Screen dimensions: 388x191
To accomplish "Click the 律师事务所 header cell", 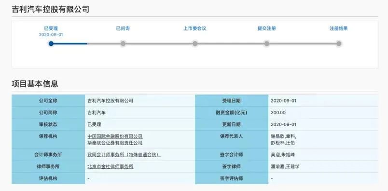I will point(48,167).
